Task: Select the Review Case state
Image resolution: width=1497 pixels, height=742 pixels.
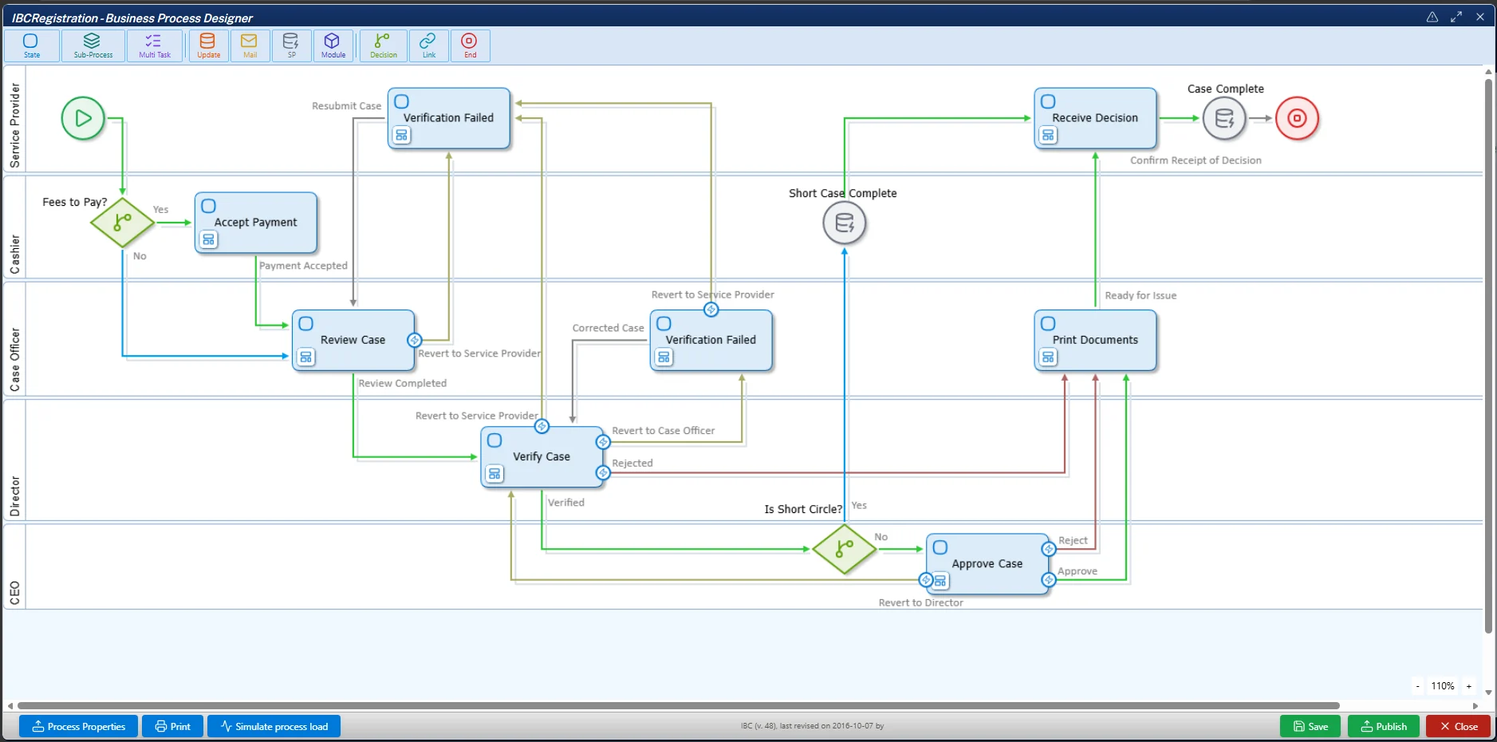Action: coord(353,340)
